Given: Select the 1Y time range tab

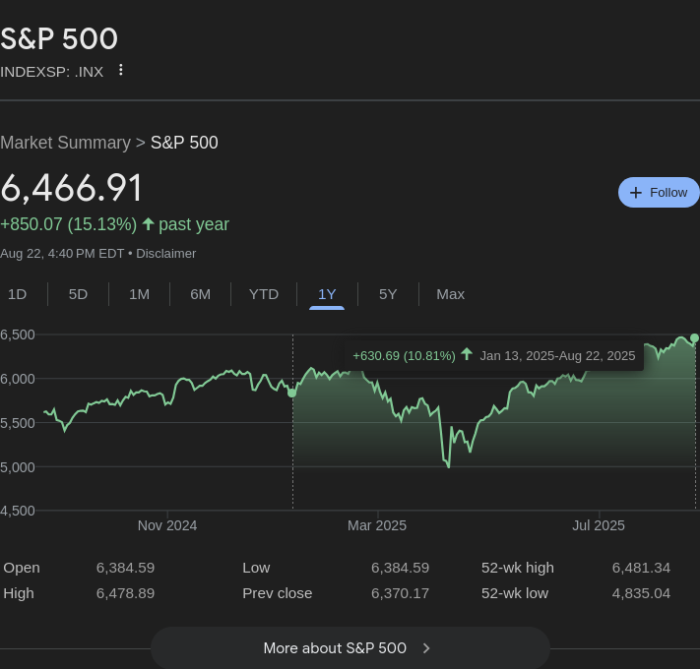Looking at the screenshot, I should coord(327,294).
